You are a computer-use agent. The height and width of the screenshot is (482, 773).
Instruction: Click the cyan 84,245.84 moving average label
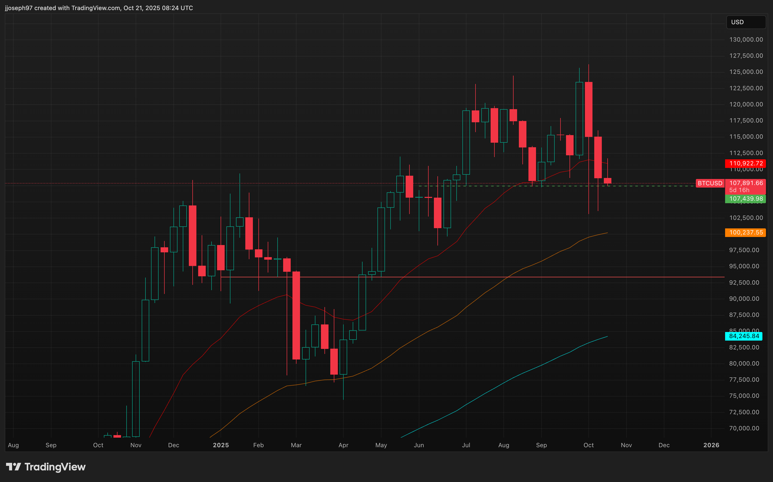pyautogui.click(x=744, y=336)
